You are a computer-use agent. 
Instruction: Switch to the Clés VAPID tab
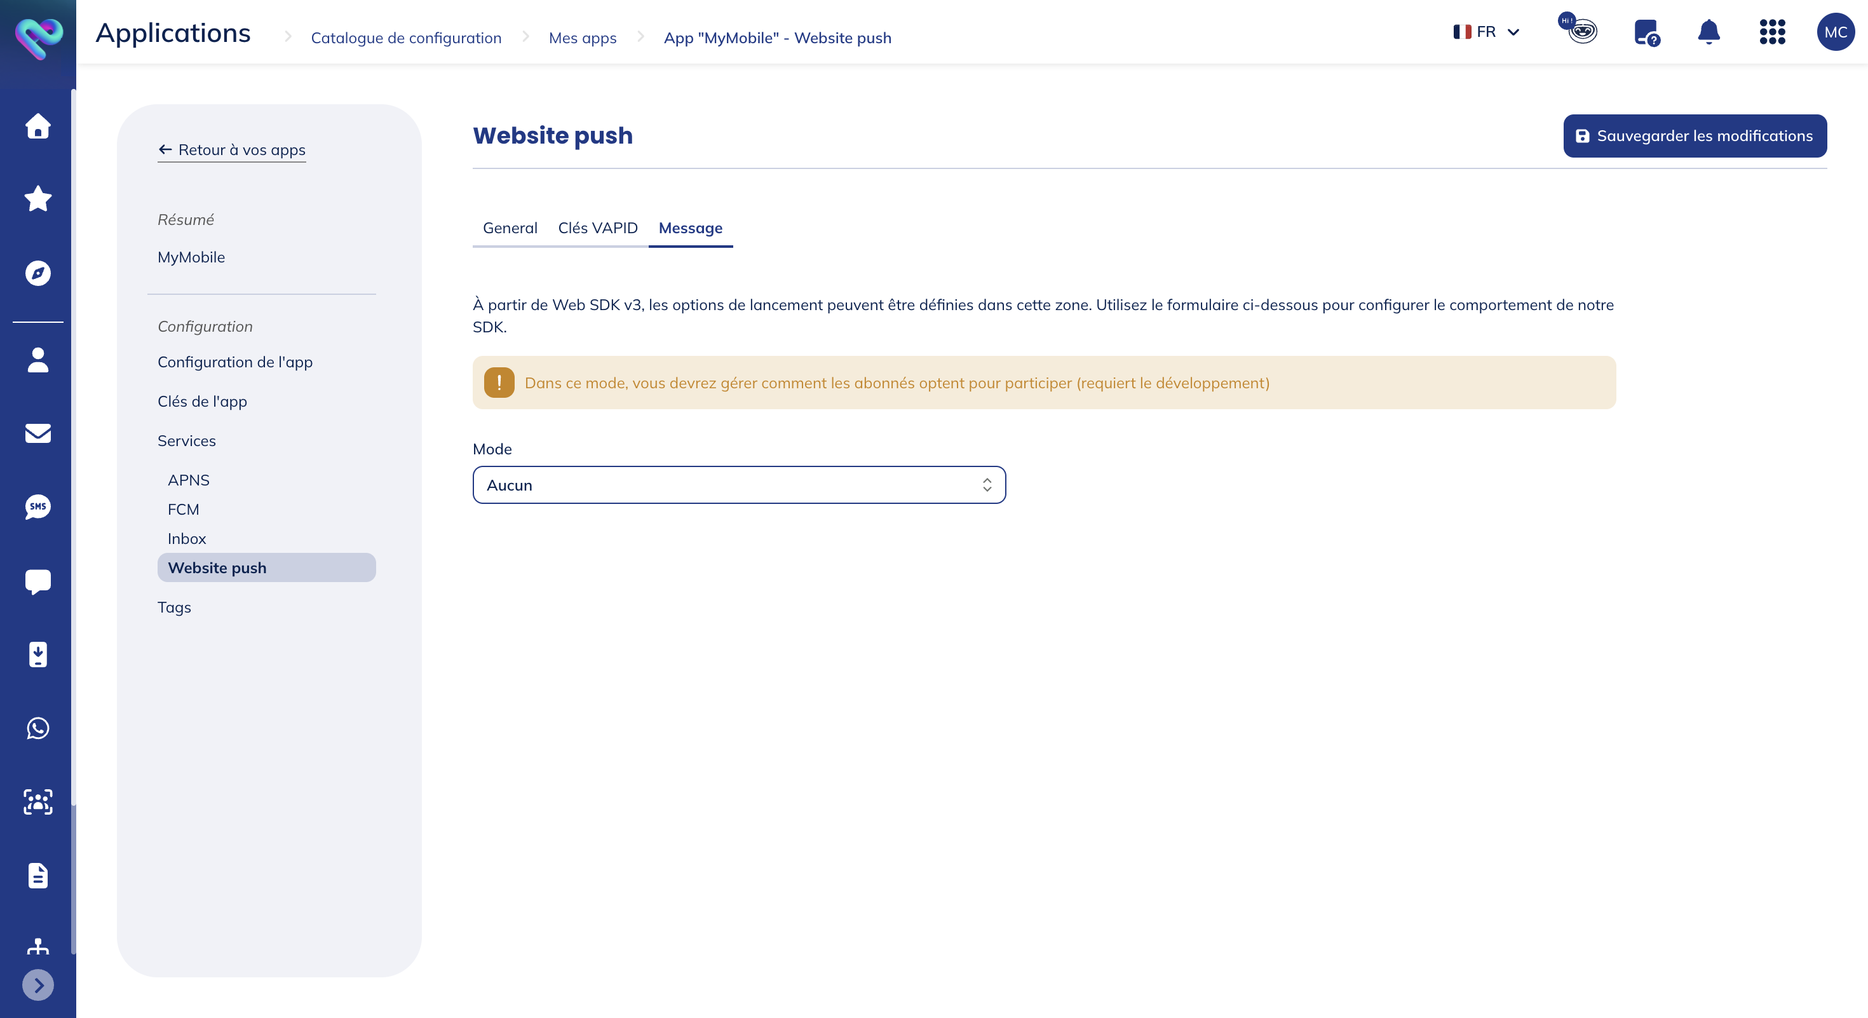click(x=597, y=227)
